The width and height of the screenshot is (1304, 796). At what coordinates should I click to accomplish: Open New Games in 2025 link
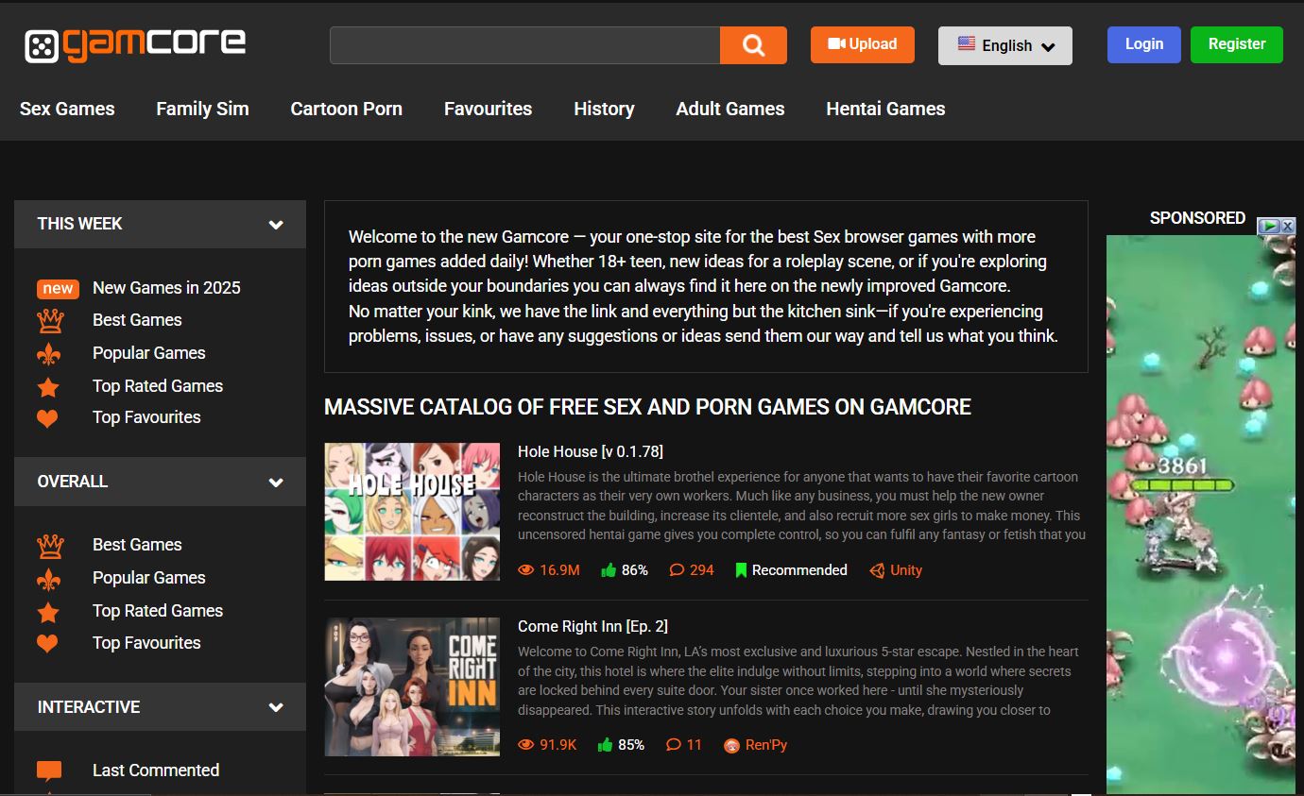click(166, 288)
